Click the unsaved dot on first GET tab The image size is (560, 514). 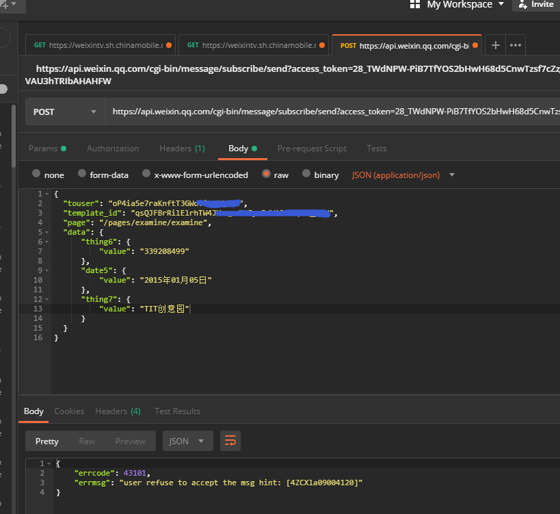coord(169,45)
